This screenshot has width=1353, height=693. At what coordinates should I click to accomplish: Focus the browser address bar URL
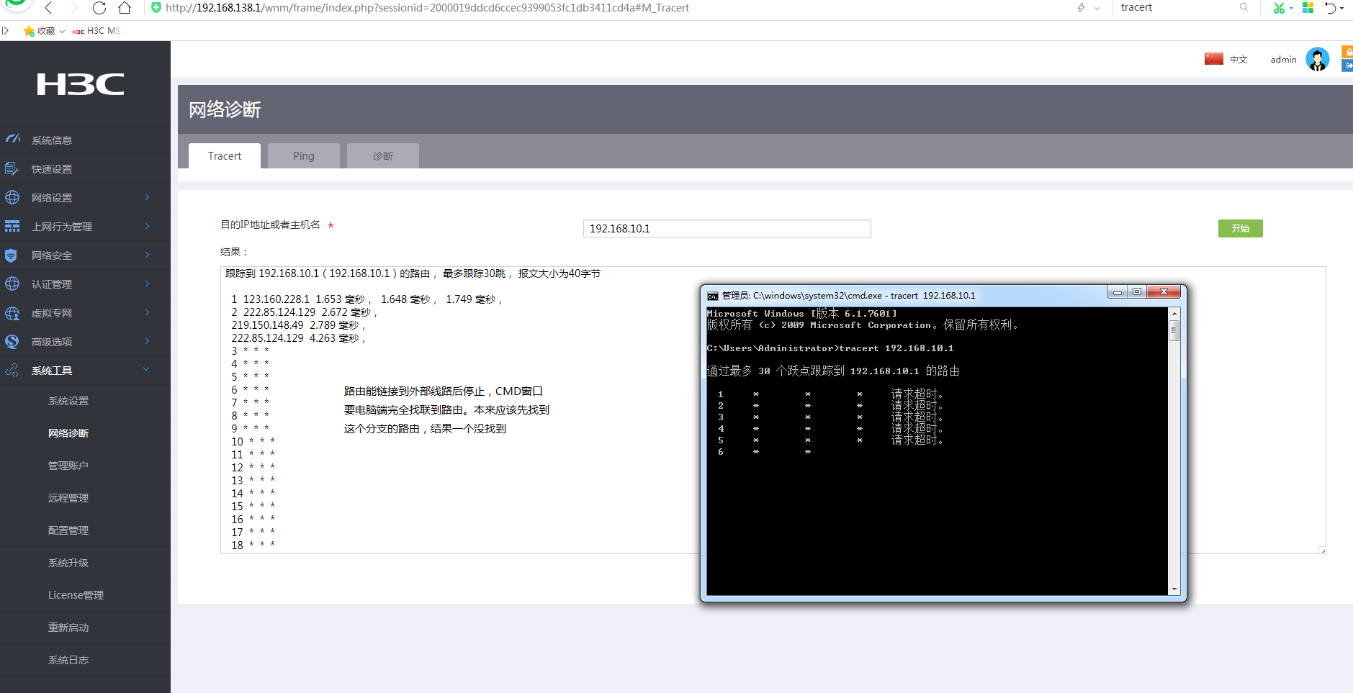427,8
